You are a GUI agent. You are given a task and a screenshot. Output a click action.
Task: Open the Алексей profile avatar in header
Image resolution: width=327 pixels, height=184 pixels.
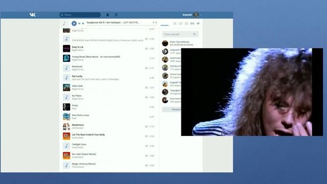coord(196,15)
